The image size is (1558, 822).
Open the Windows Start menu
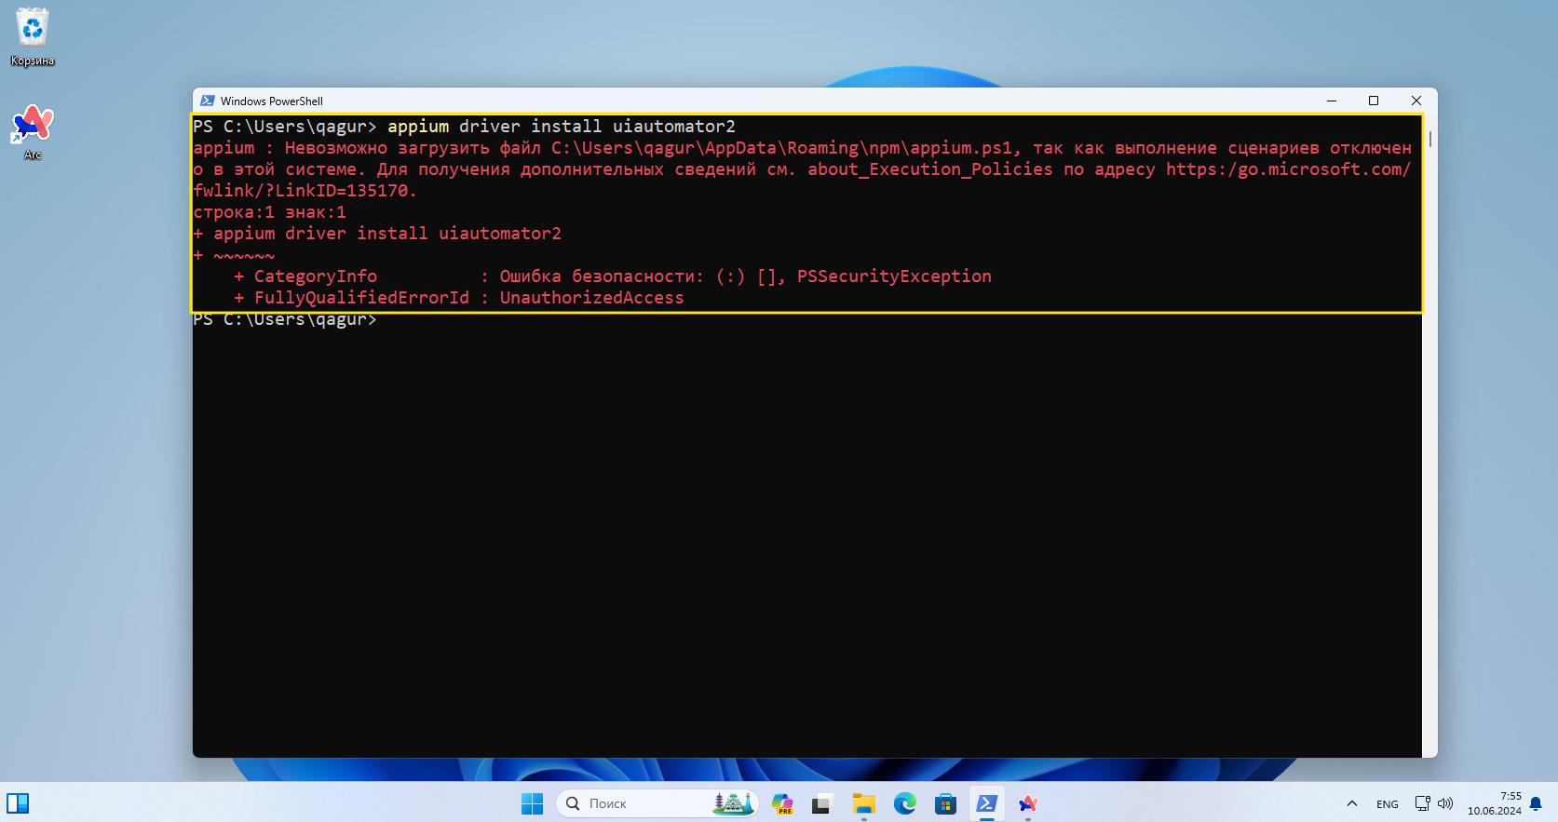coord(532,803)
